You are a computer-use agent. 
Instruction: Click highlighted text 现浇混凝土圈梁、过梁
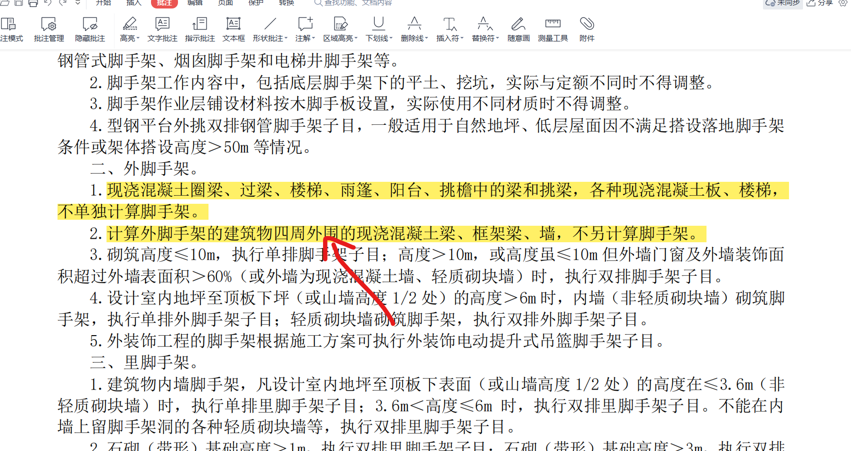pos(189,190)
